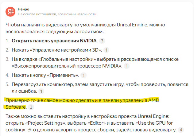Image resolution: width=194 pixels, height=136 pixels.
Task: Click the yellow highlighted AMD Software sentence
Action: (82, 103)
